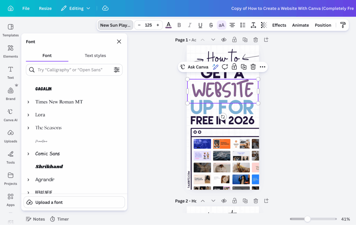
Task: Open more options in floating toolbar
Action: point(263,67)
